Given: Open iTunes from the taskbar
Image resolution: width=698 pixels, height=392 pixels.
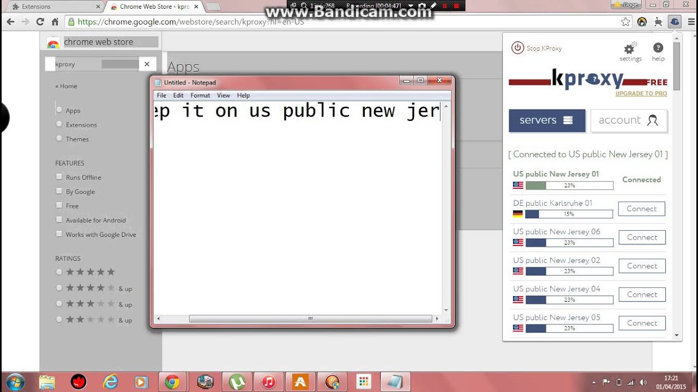Looking at the screenshot, I should 269,382.
